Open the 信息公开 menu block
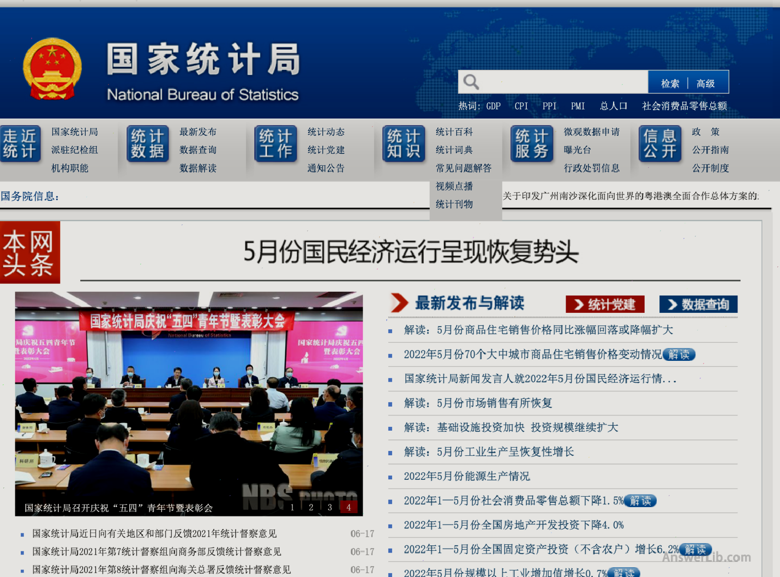The width and height of the screenshot is (780, 577). point(660,144)
